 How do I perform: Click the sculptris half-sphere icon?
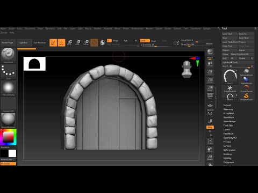(x=103, y=43)
